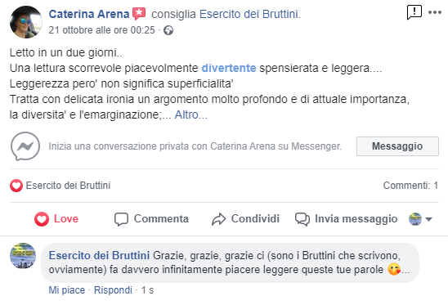This screenshot has width=448, height=305.
Task: Click the Messaggio button
Action: [x=397, y=146]
